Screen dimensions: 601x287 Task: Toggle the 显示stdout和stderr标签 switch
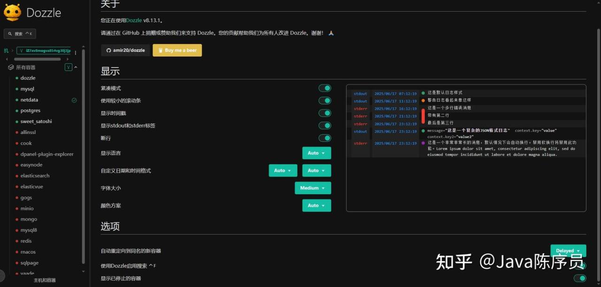pyautogui.click(x=324, y=125)
